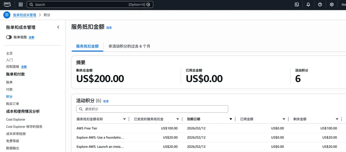
Task: Sort by 到期日期 column arrow
Action: coord(231,119)
